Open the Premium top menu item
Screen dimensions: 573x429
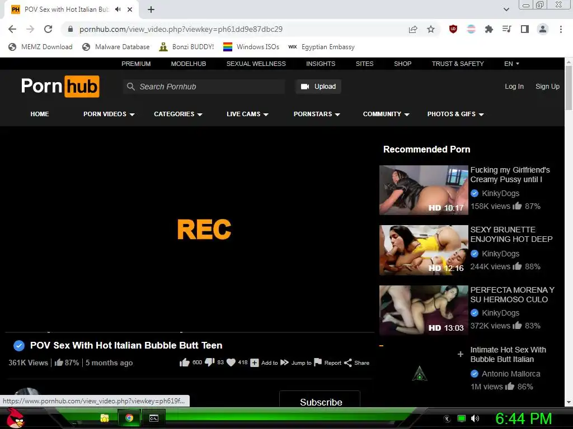[136, 64]
